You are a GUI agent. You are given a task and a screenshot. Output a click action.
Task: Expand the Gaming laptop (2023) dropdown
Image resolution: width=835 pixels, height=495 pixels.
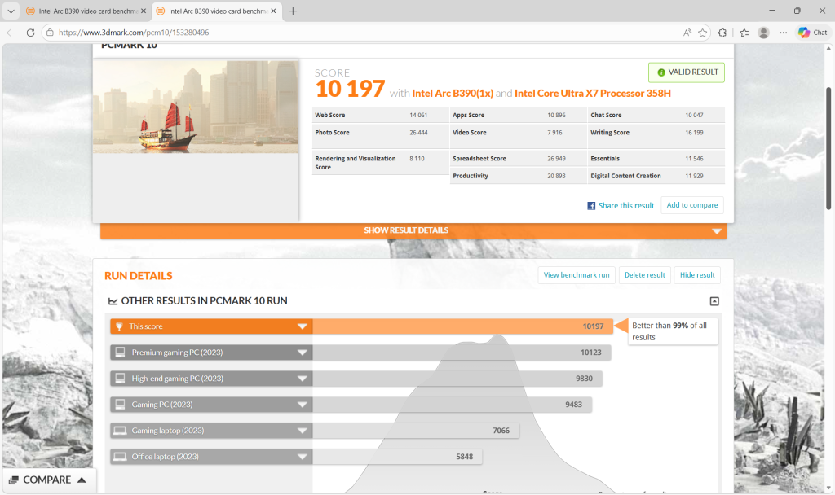[x=302, y=431]
